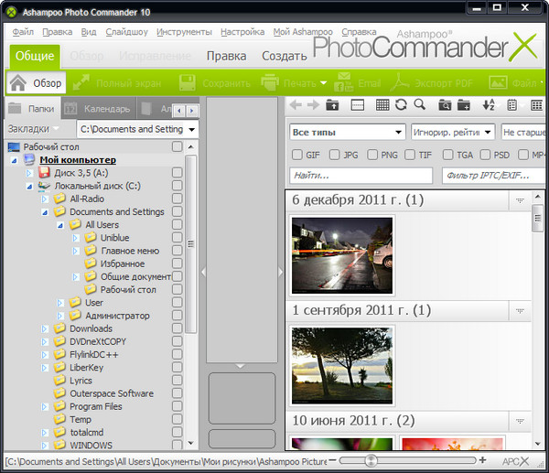The width and height of the screenshot is (549, 473).
Task: Enable the GIF file type filter
Action: 298,155
